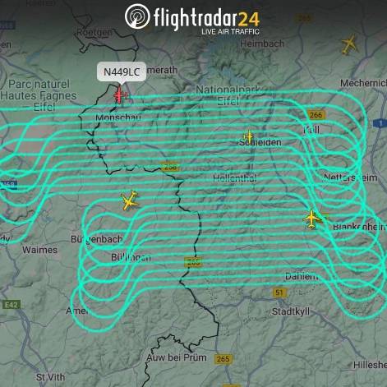The height and width of the screenshot is (387, 387).
Task: Click the road 266 shield near Kall
Action: [x=316, y=115]
